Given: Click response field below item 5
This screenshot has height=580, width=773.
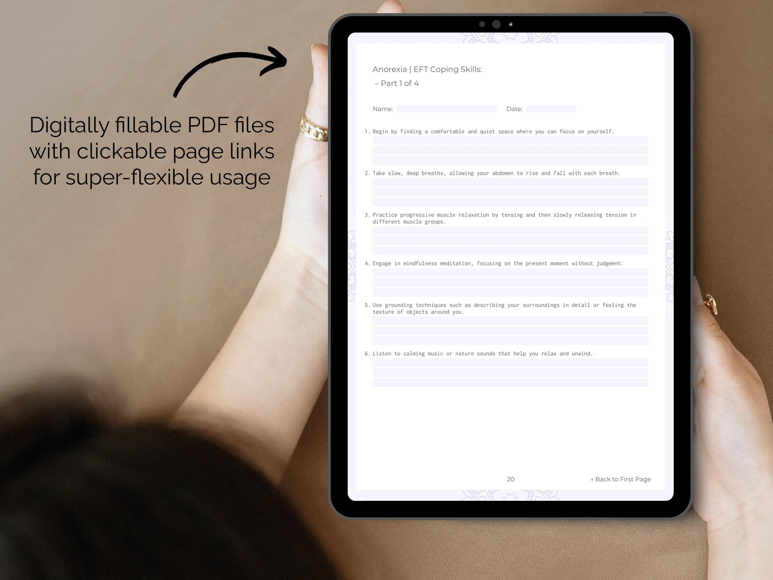Looking at the screenshot, I should pos(510,333).
